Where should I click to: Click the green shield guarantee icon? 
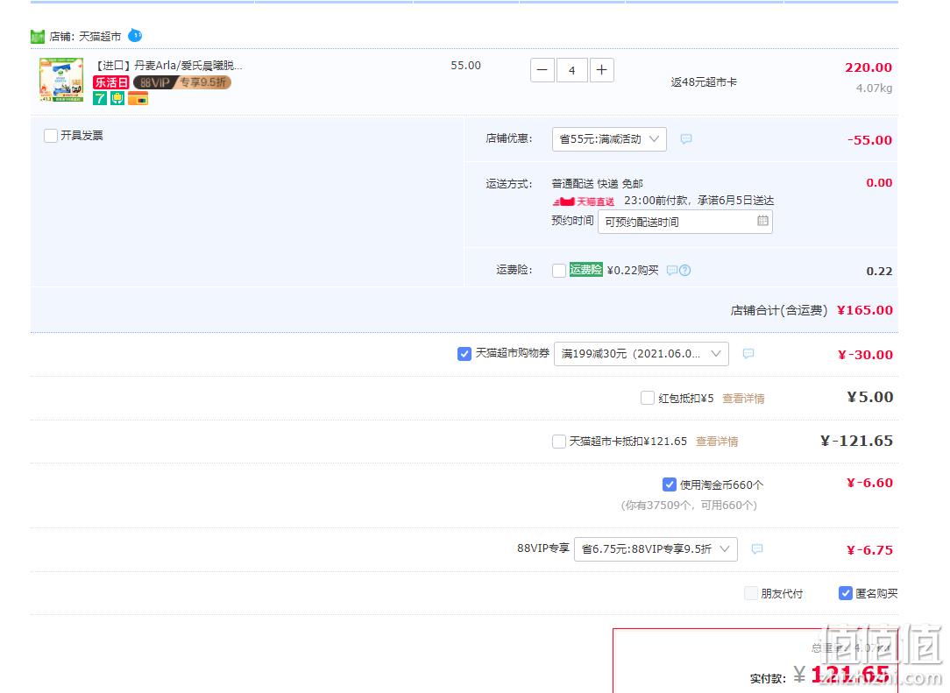[117, 98]
